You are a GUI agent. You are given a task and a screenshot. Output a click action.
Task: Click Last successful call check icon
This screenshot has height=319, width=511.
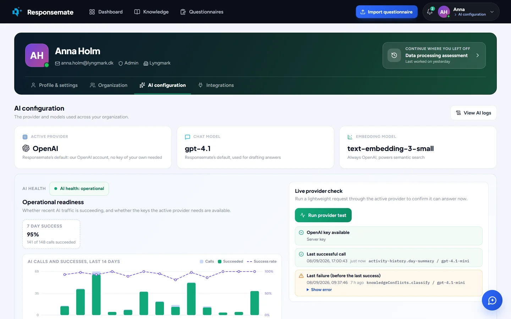pyautogui.click(x=301, y=254)
